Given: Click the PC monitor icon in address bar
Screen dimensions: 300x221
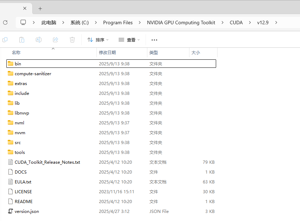Looking at the screenshot, I should click(23, 22).
